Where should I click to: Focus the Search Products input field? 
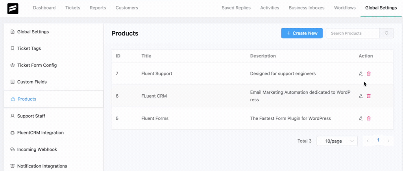tap(353, 33)
